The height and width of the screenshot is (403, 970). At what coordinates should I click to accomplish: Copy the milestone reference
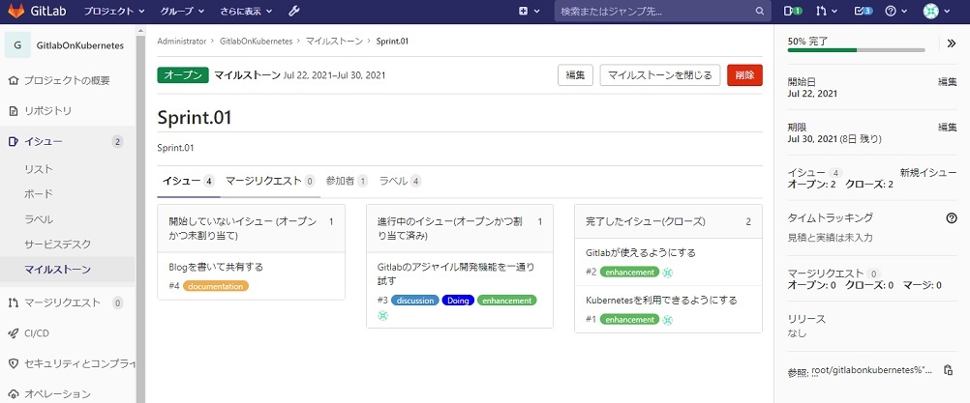pos(947,370)
